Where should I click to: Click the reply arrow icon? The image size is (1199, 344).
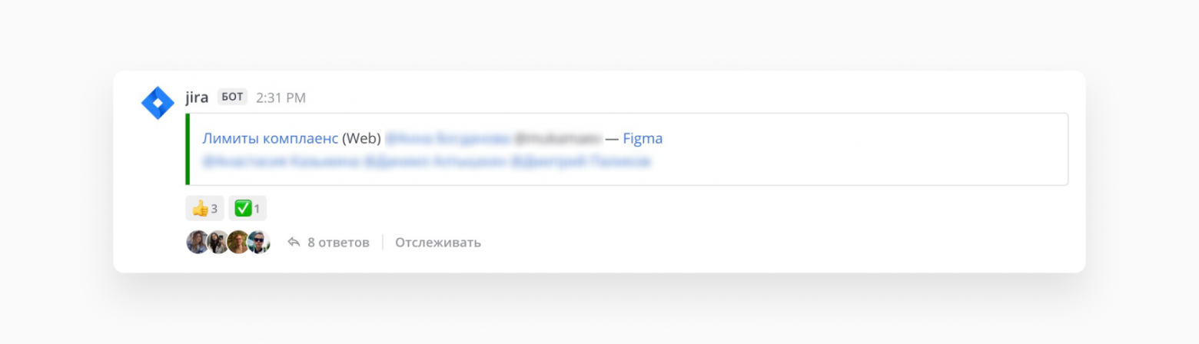click(294, 243)
